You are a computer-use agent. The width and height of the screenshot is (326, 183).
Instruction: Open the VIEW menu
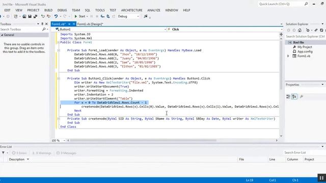pos(19,10)
